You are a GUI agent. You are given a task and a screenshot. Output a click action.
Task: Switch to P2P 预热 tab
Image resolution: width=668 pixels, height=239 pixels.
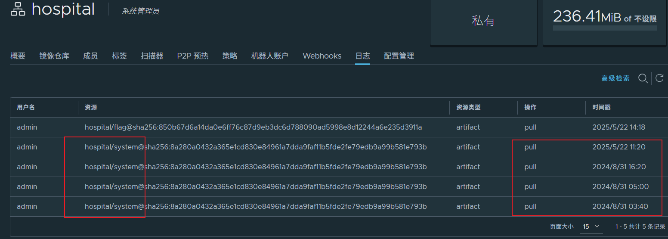point(193,56)
